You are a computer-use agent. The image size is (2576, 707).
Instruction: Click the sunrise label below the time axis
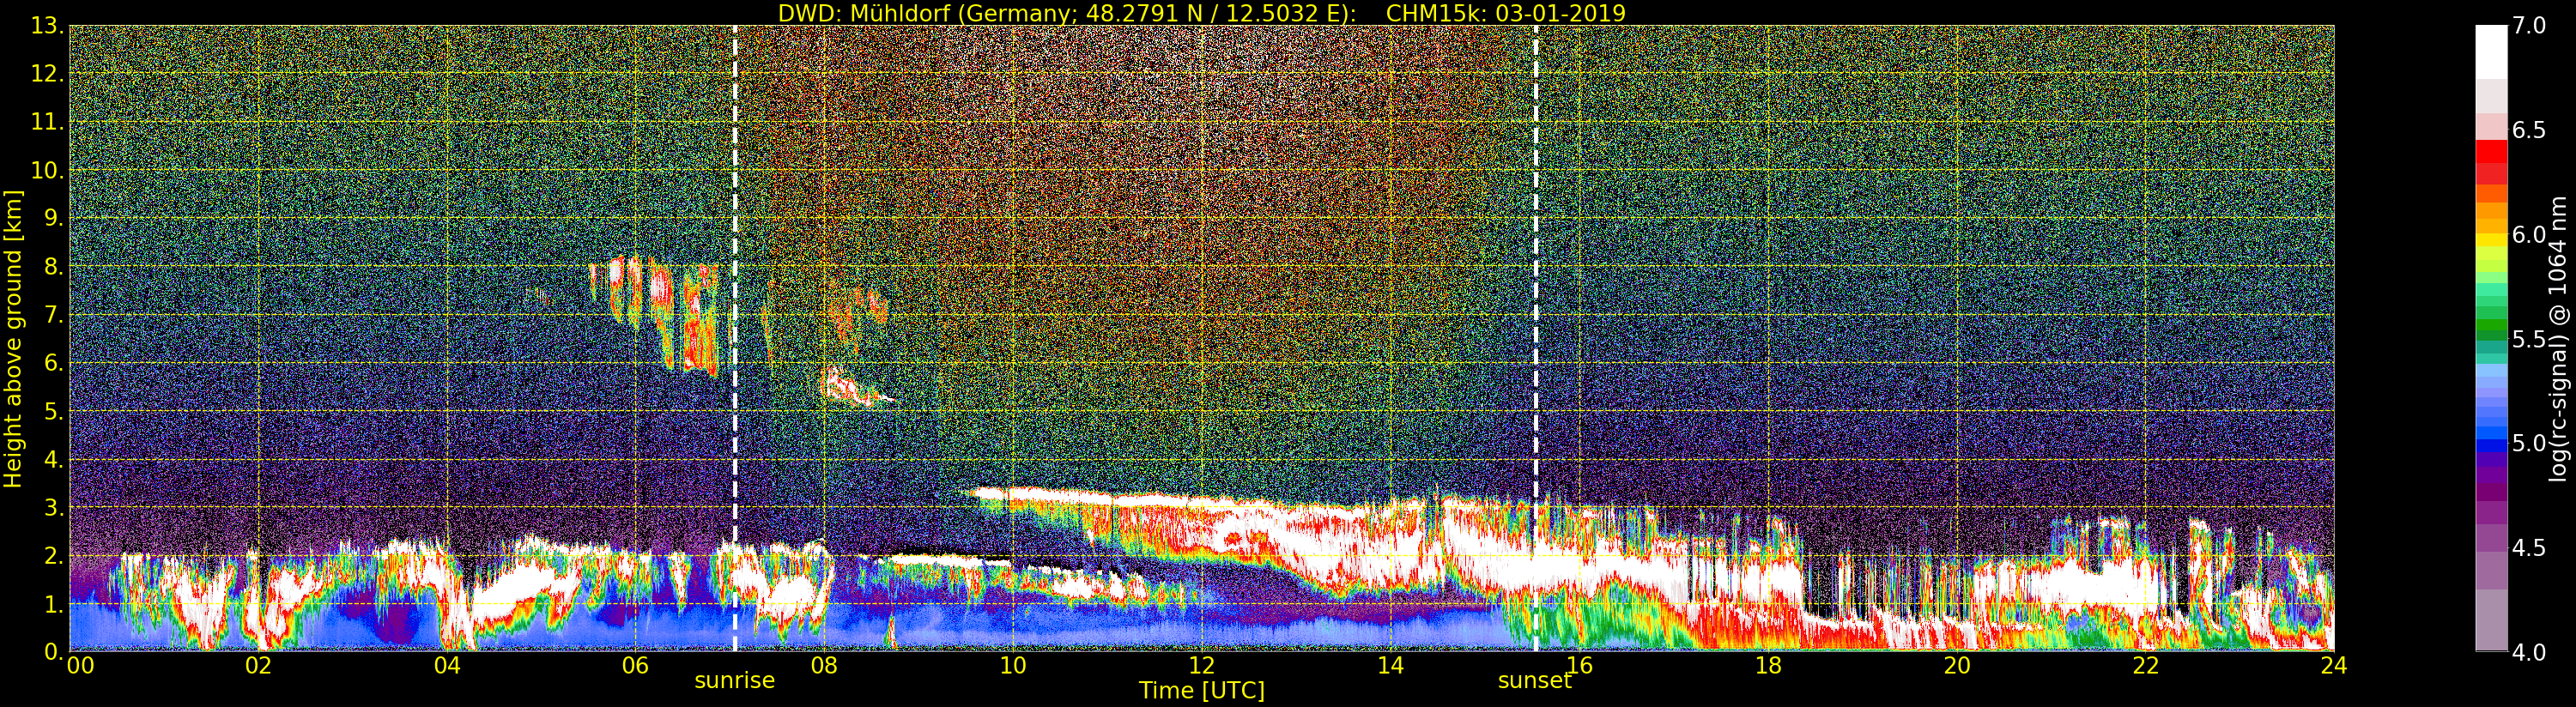click(x=734, y=680)
